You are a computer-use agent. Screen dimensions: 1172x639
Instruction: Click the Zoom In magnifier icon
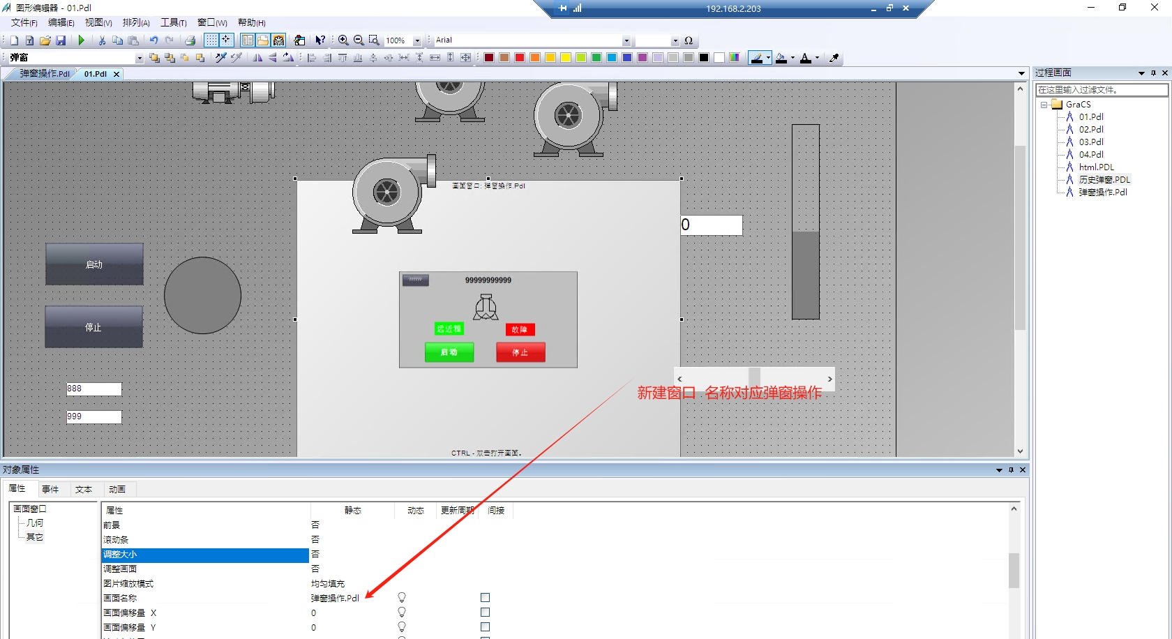(x=343, y=40)
